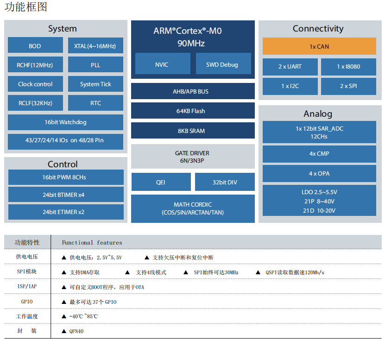Image resolution: width=385 pixels, height=341 pixels.
Task: Click the 64KB Flash block
Action: [193, 110]
